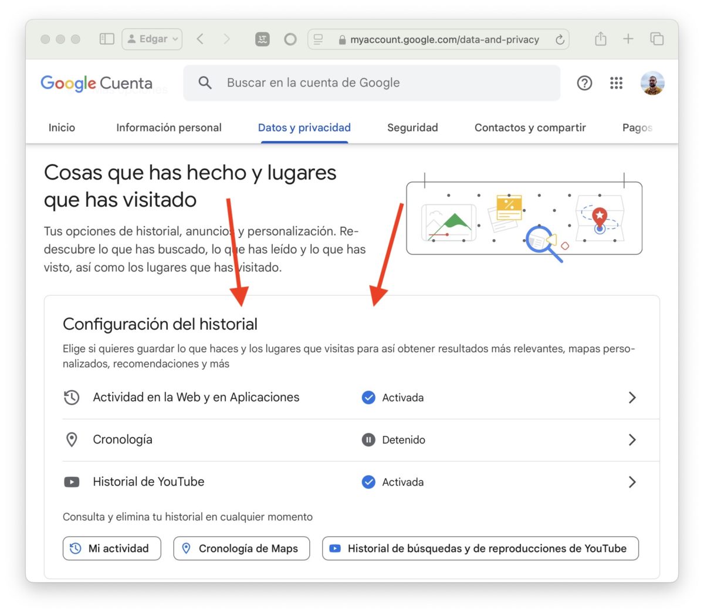704x614 pixels.
Task: Click the Activada text in the Historial de YouTube row
Action: click(x=403, y=482)
